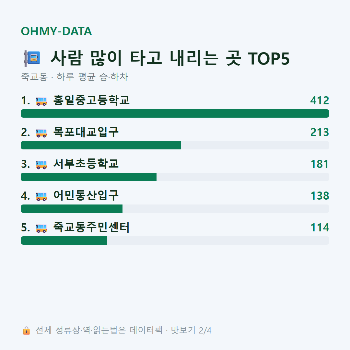The image size is (350, 350).
Task: Click the bus icon beside 홍일중고등학교
Action: click(41, 101)
